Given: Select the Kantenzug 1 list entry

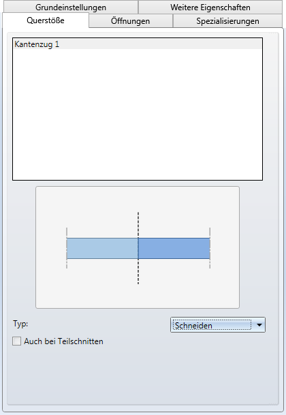Looking at the screenshot, I should [138, 44].
